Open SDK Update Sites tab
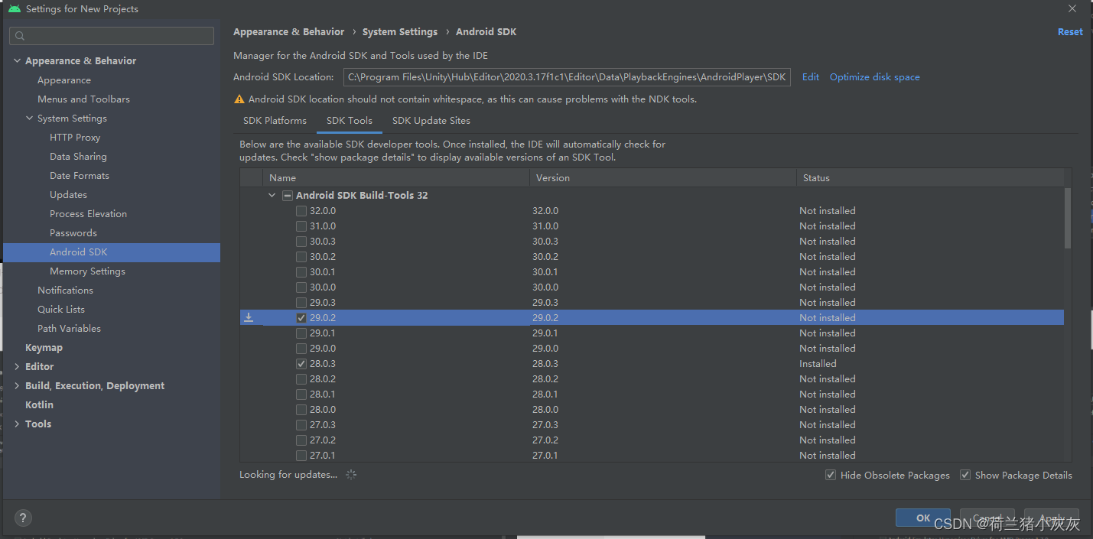This screenshot has height=539, width=1093. [431, 121]
